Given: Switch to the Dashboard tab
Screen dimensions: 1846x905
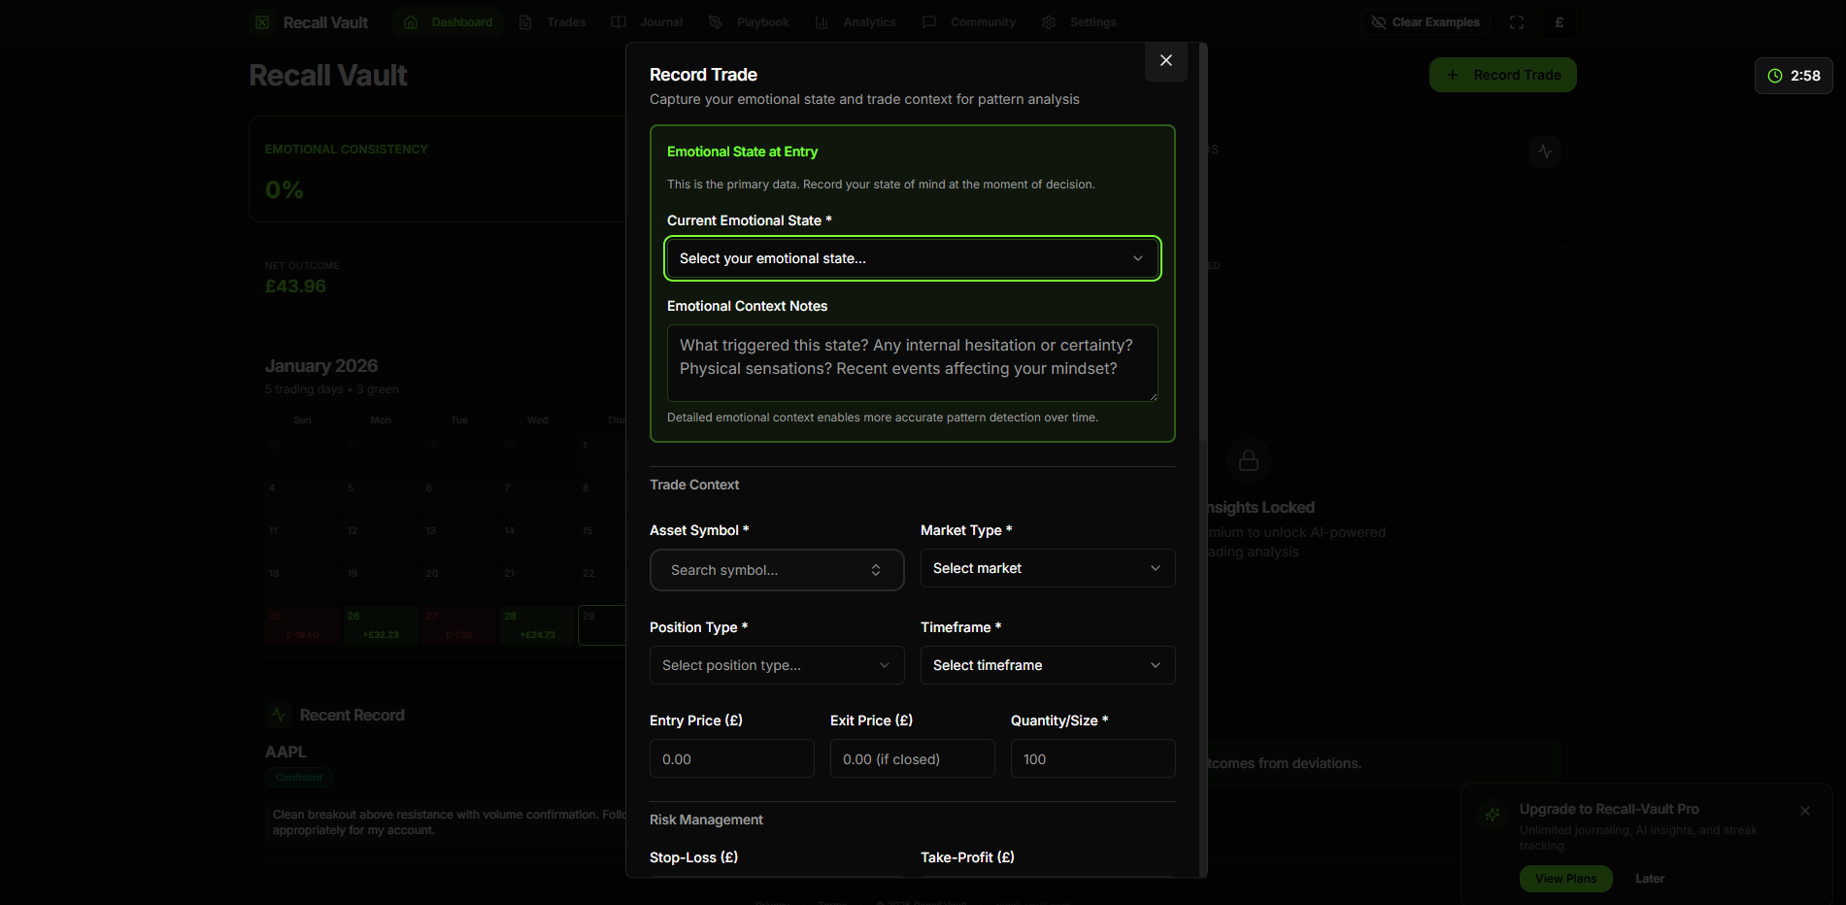Looking at the screenshot, I should [448, 21].
